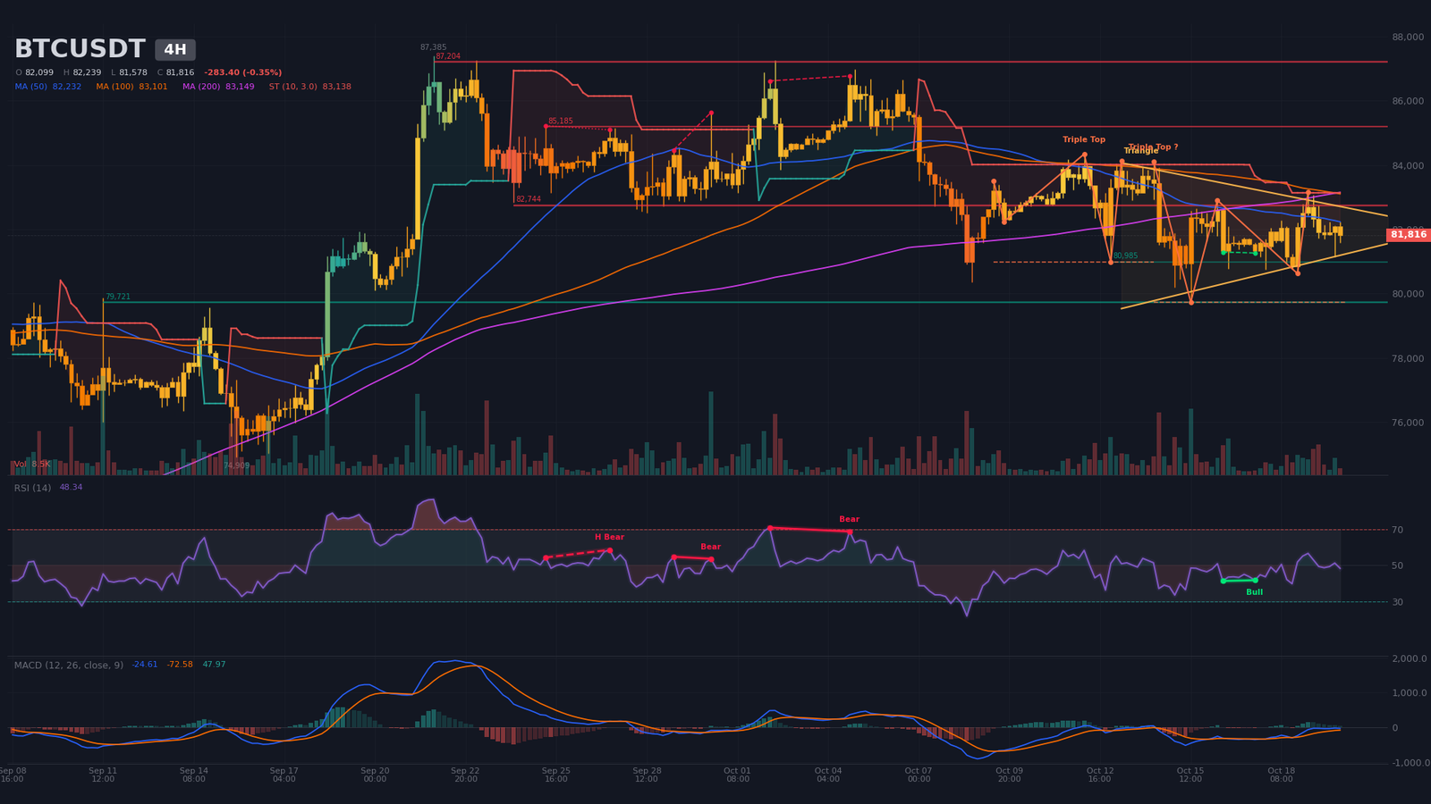This screenshot has height=804, width=1431.
Task: Click the Sep 22 20:00 time label
Action: pos(466,775)
